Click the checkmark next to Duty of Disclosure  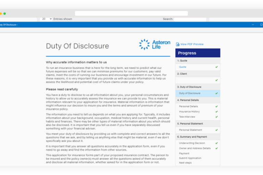tap(216, 93)
